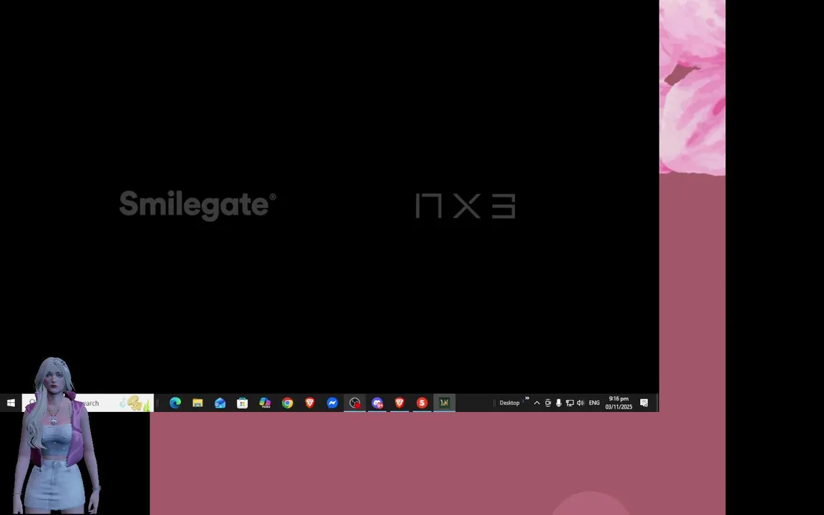This screenshot has height=515, width=824.
Task: Open the Brave icon next to Chrome
Action: tap(310, 403)
